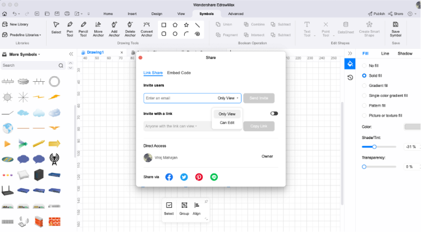
Task: Open the history clock panel icon
Action: tap(350, 78)
